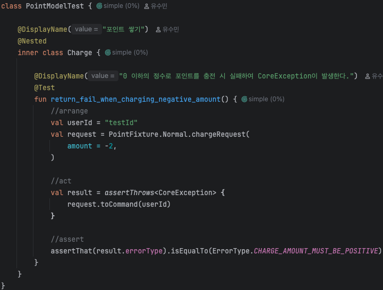383x290 pixels.
Task: Click assertThat call
Action: (x=71, y=251)
